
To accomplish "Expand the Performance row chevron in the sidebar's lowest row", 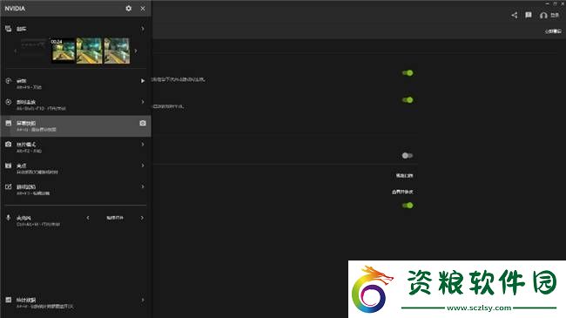I will click(x=143, y=300).
